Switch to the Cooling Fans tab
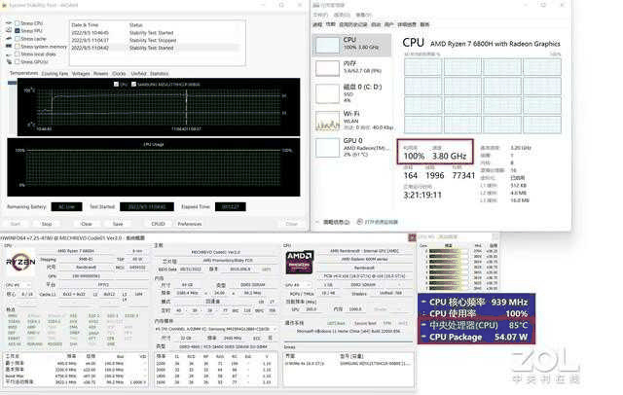 pyautogui.click(x=55, y=73)
